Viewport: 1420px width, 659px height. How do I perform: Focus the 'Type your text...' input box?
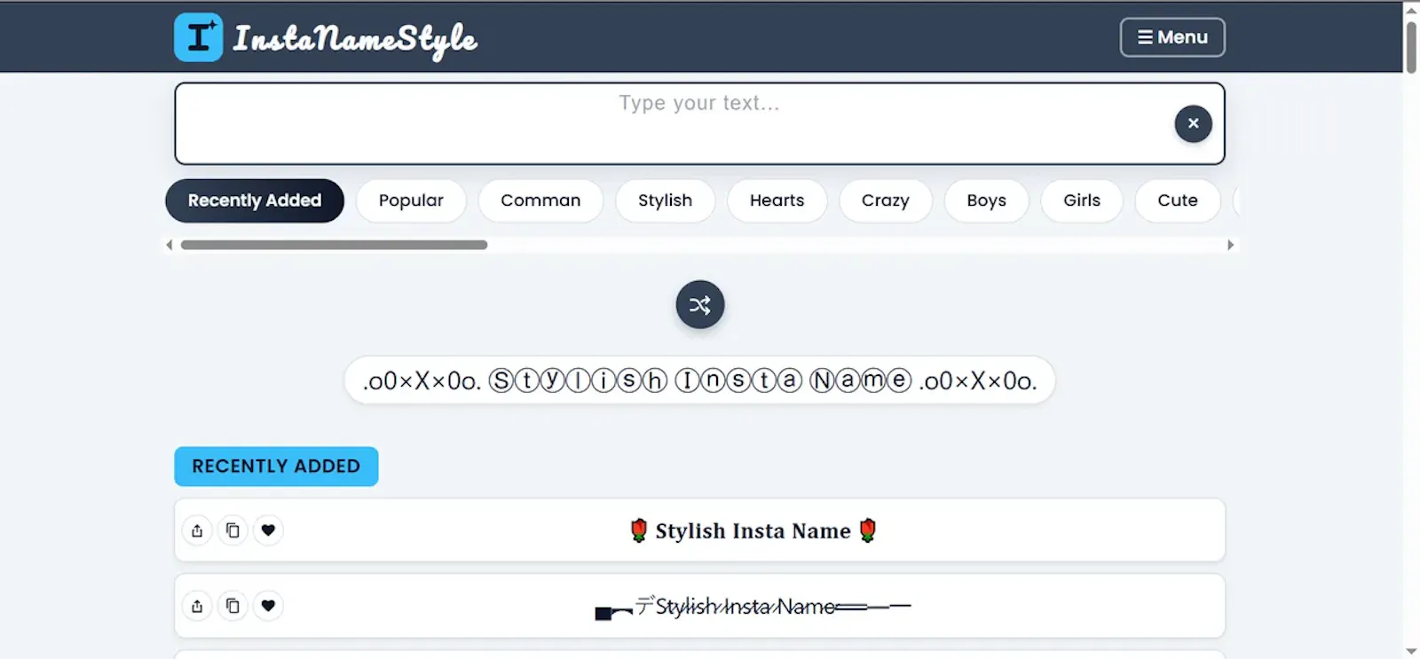pyautogui.click(x=699, y=123)
